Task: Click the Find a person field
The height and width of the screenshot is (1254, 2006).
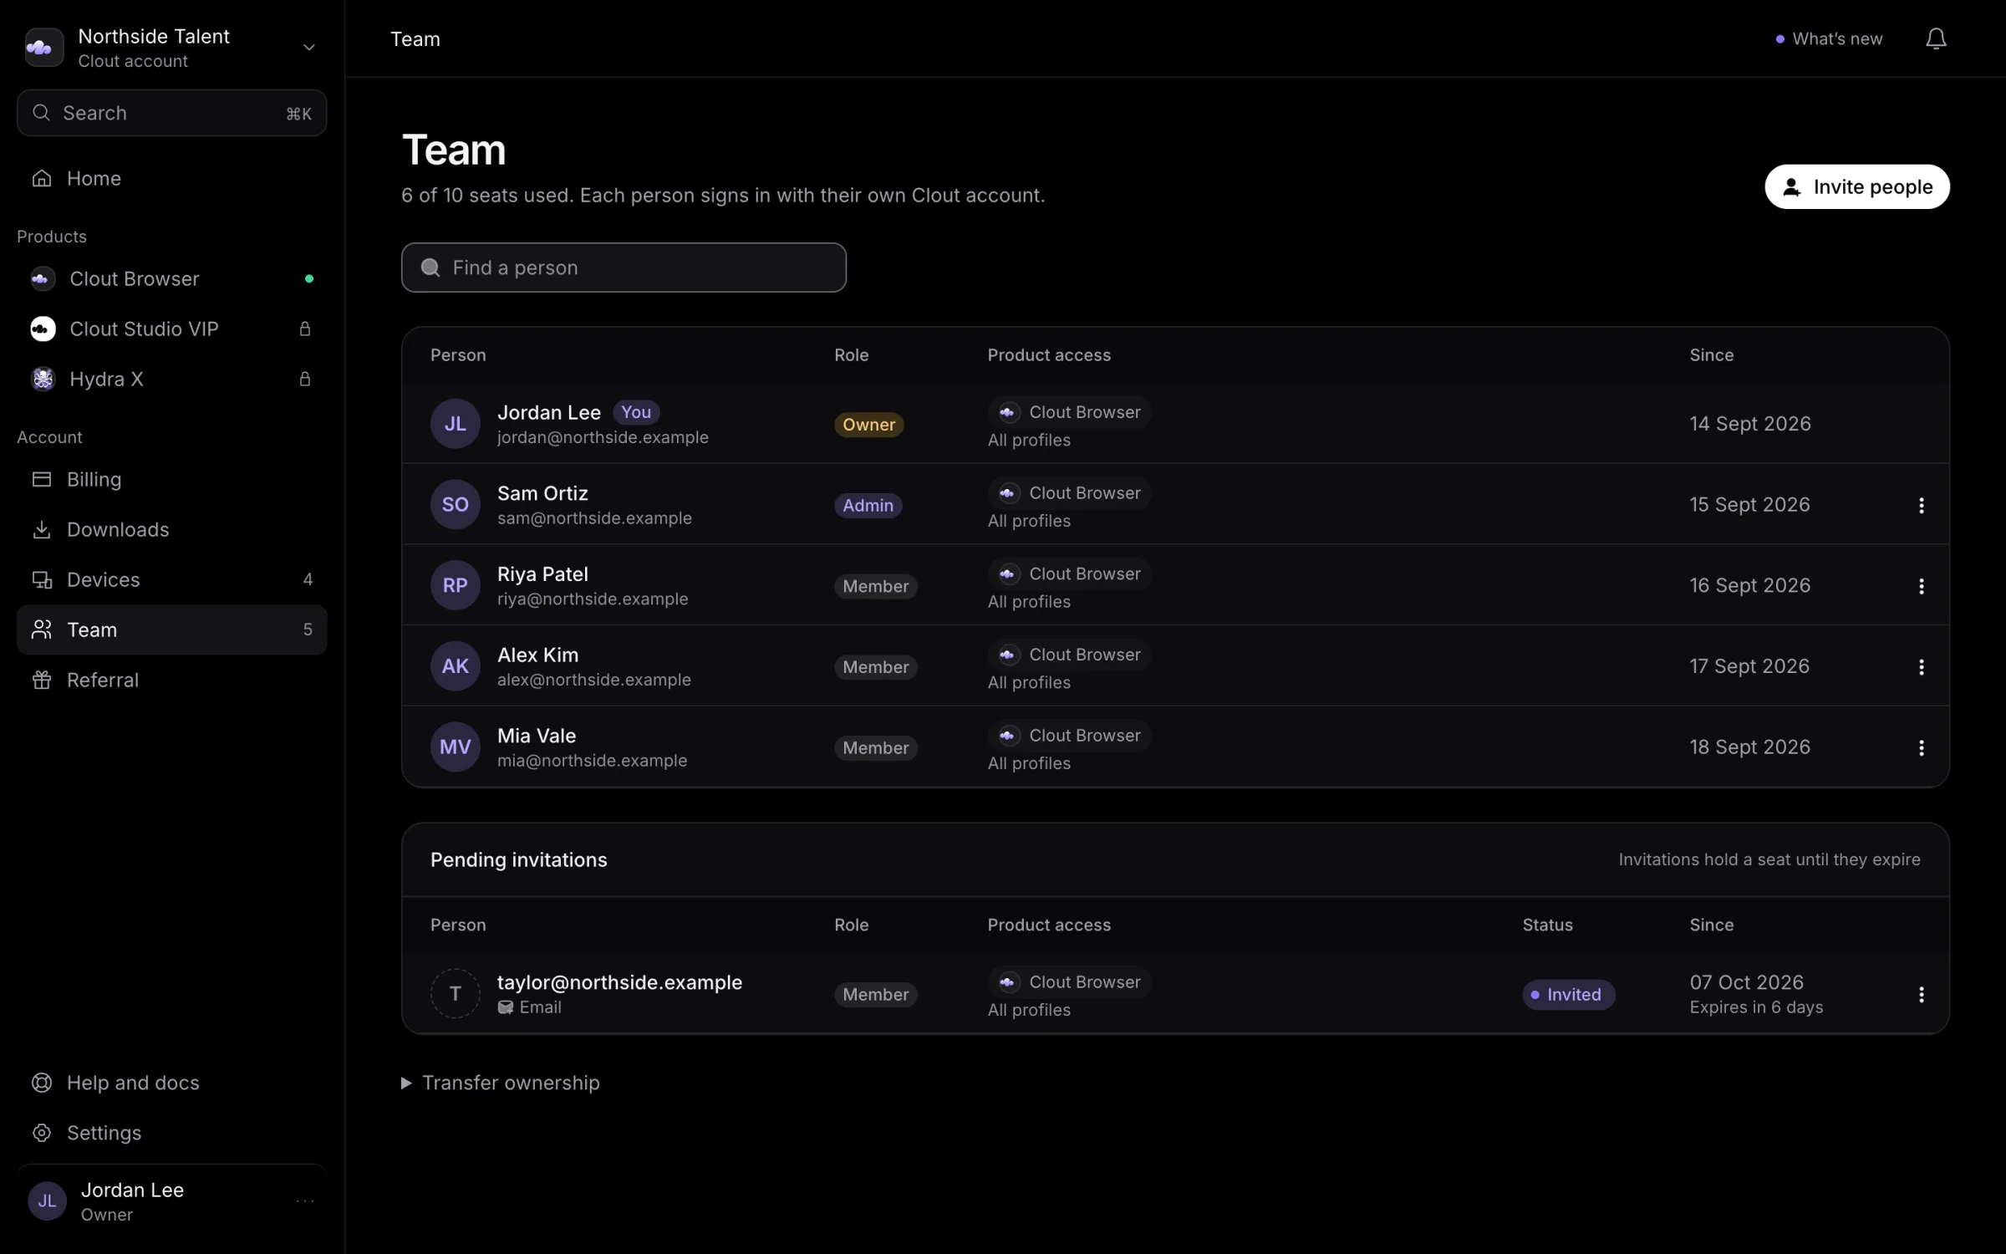Action: pyautogui.click(x=624, y=268)
